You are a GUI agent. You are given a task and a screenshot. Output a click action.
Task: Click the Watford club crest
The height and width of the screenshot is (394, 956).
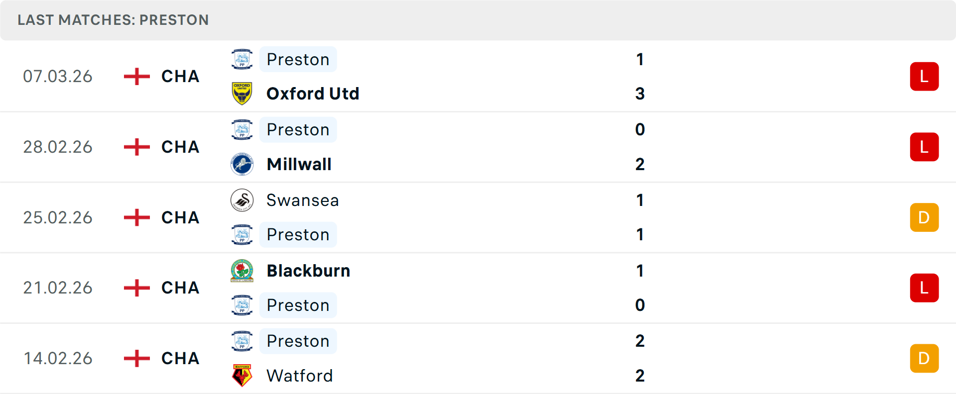pyautogui.click(x=242, y=376)
